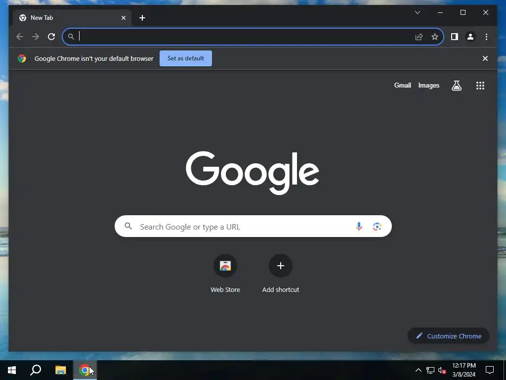Viewport: 506px width, 380px height.
Task: Open the profile avatar menu
Action: [x=470, y=37]
